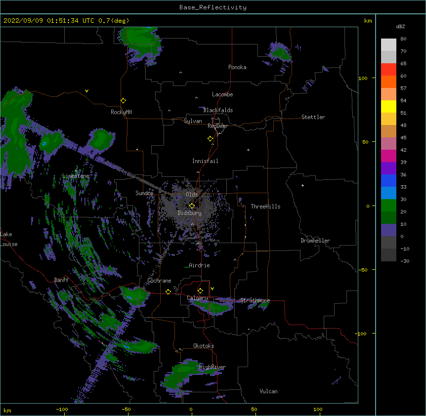Screen dimensions: 426x416
Task: Pick the brown 48 dBZ legend swatch
Action: pyautogui.click(x=388, y=131)
